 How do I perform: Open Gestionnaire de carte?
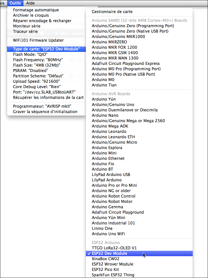click(x=139, y=12)
